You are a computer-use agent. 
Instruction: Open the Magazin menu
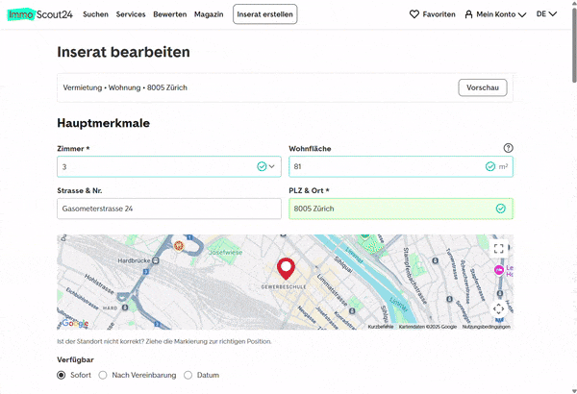pos(209,14)
